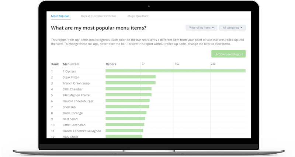Select the Duck L'orange menu item name
The width and height of the screenshot is (295, 157).
click(73, 113)
